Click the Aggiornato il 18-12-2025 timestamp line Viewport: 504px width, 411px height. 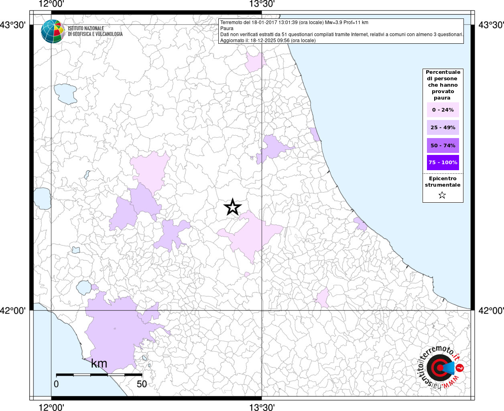tap(268, 41)
